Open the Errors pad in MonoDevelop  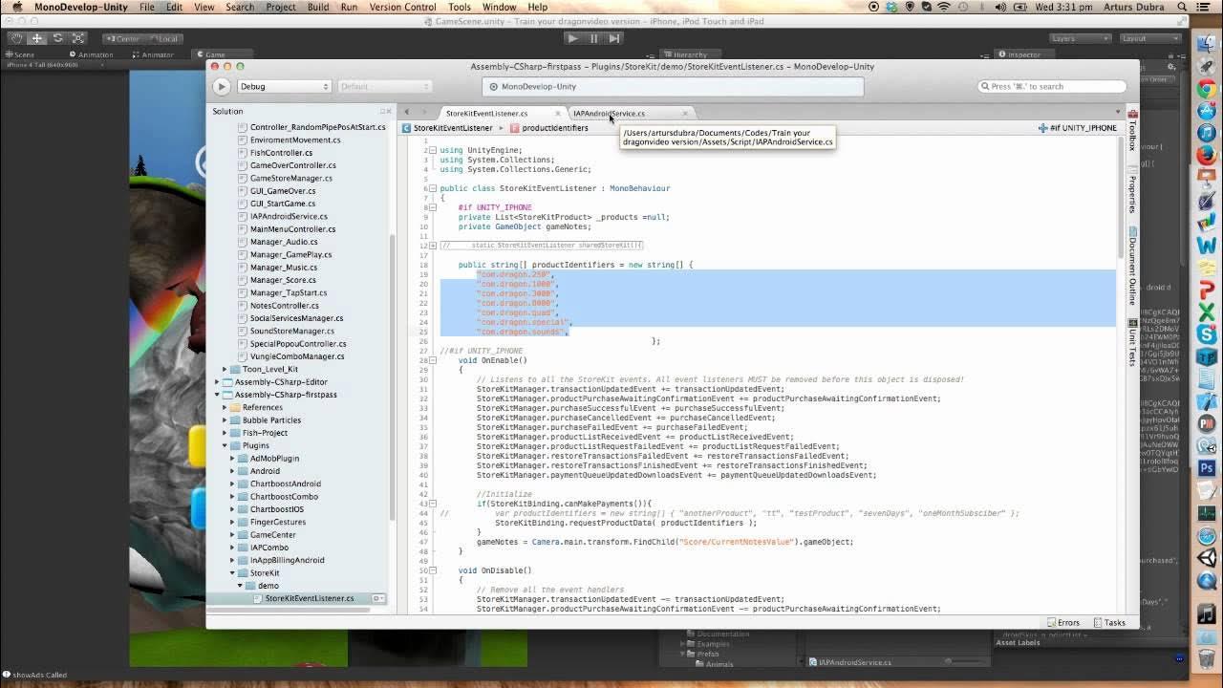pyautogui.click(x=1062, y=622)
